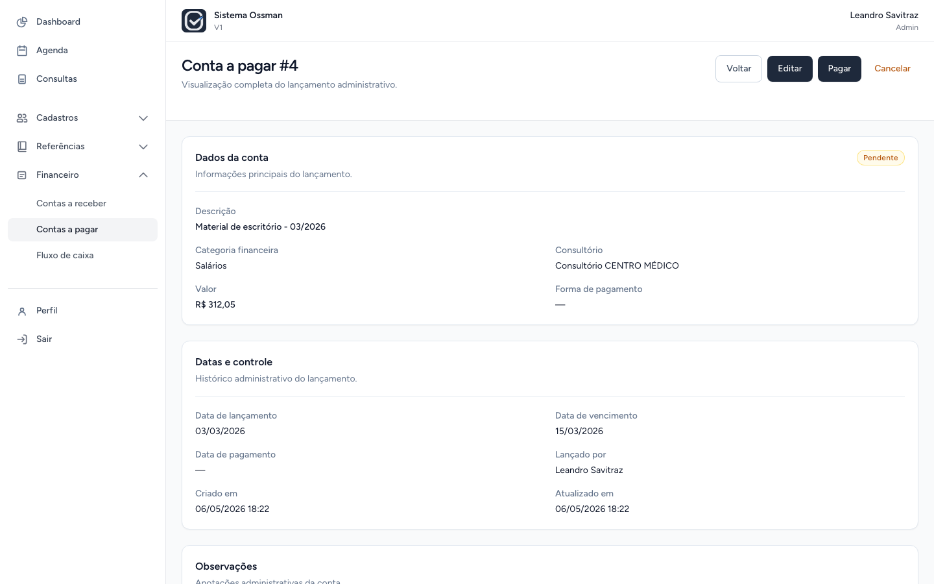
Task: Click the Dashboard pie chart icon
Action: pos(22,22)
